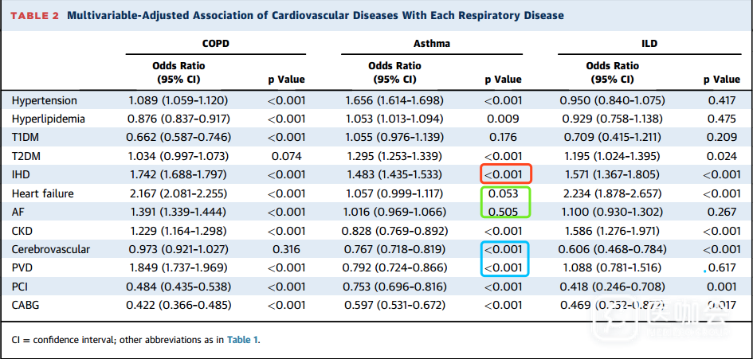Open the Table 1 link in footnote
The image size is (753, 359).
click(x=243, y=340)
